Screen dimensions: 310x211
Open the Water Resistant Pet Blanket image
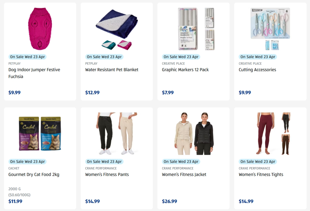117,29
